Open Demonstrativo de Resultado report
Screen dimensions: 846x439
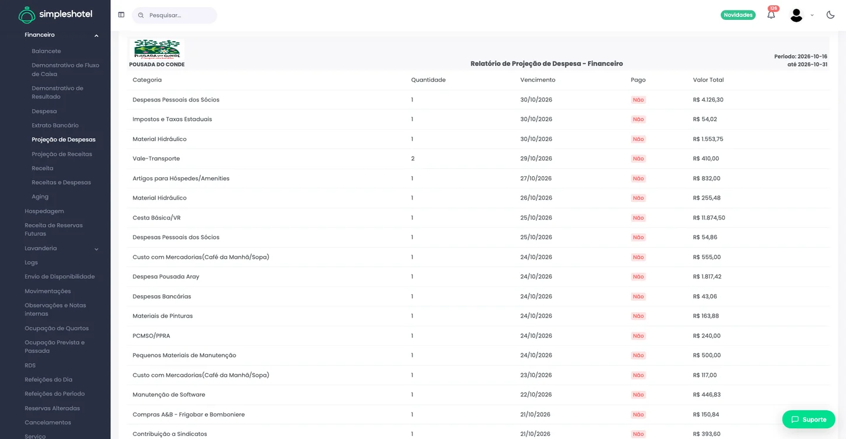(x=58, y=92)
